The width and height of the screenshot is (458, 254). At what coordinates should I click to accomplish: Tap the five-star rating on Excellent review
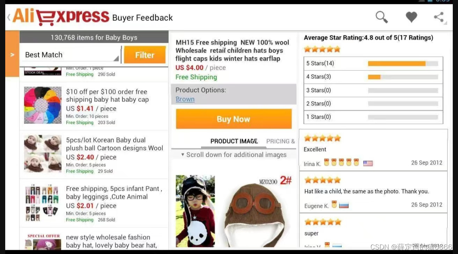tap(322, 138)
